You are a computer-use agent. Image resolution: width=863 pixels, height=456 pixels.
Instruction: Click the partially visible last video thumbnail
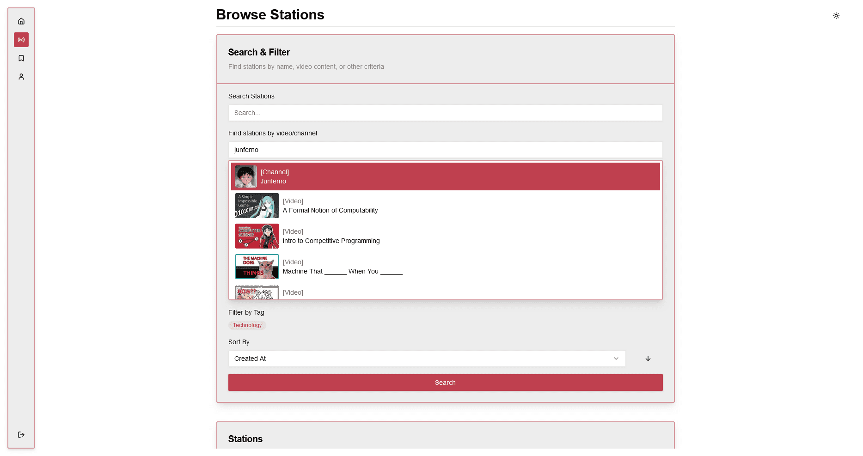(x=257, y=292)
